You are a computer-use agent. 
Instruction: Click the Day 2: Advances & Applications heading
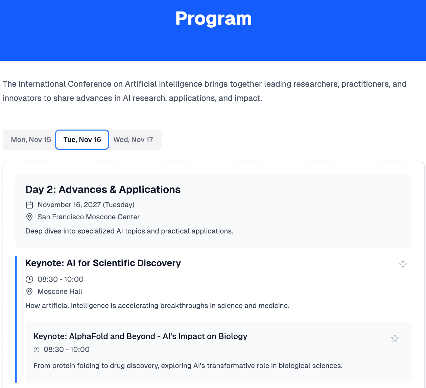point(103,190)
